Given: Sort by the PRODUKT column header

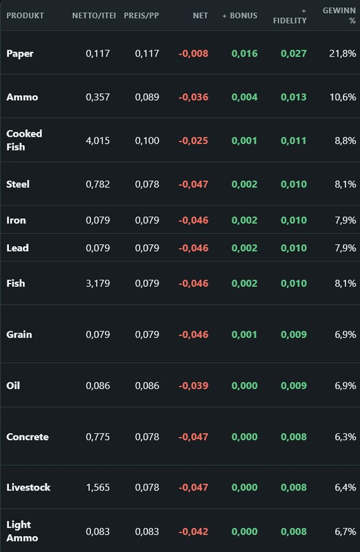Looking at the screenshot, I should (25, 15).
